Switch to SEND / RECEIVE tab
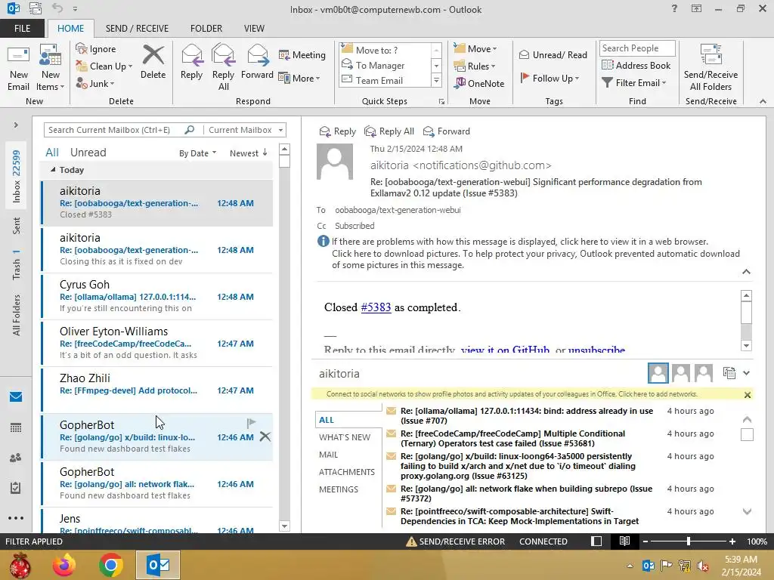Image resolution: width=774 pixels, height=580 pixels. click(x=137, y=29)
